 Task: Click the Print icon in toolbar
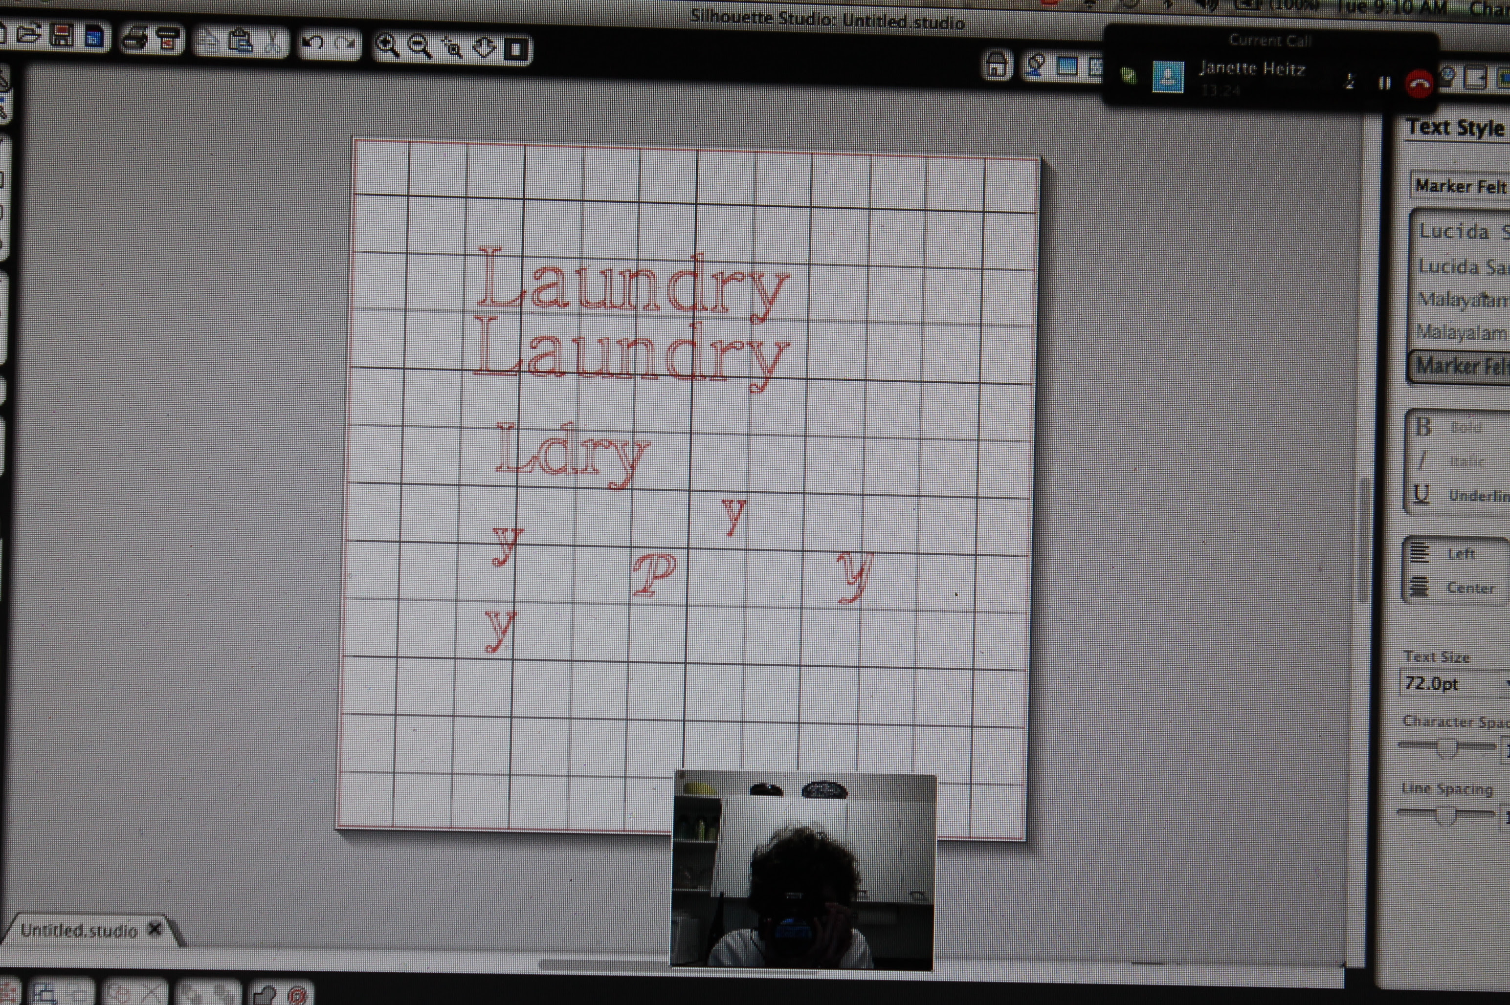point(135,39)
